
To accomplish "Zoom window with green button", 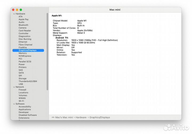I will pos(21,10).
